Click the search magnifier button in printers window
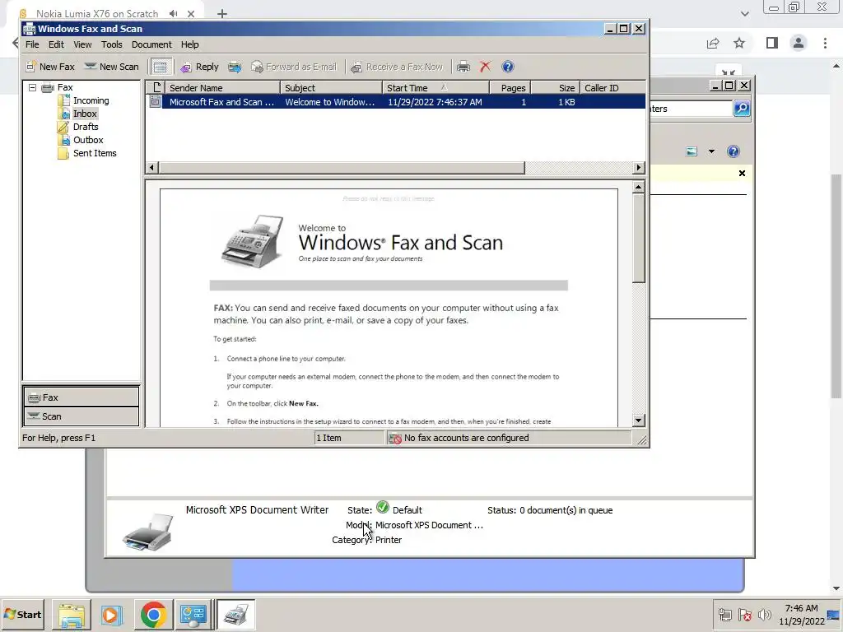Screen dimensions: 843x632 pyautogui.click(x=742, y=109)
